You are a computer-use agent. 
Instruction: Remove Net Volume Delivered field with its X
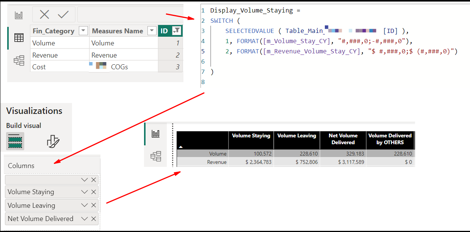[x=94, y=219]
